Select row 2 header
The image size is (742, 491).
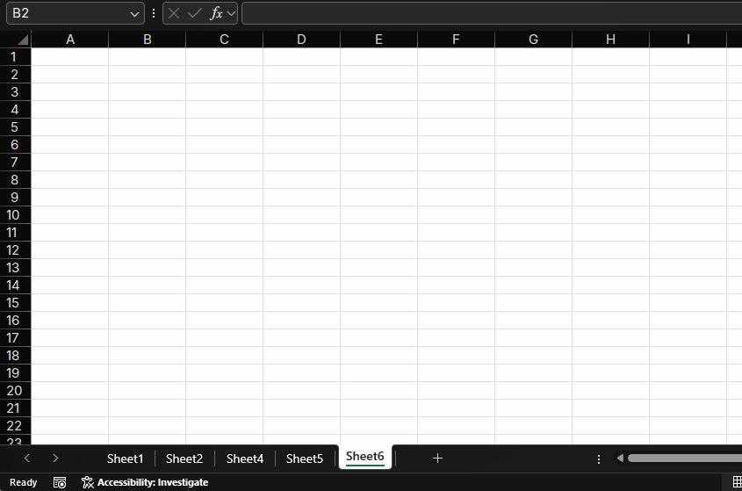pos(15,75)
